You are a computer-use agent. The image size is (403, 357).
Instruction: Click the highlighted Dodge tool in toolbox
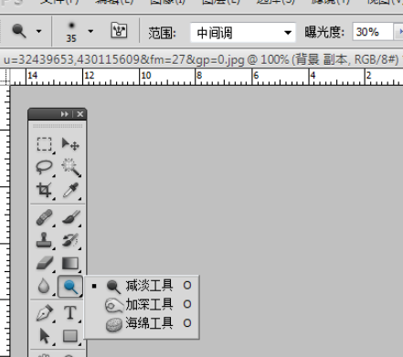coord(70,287)
